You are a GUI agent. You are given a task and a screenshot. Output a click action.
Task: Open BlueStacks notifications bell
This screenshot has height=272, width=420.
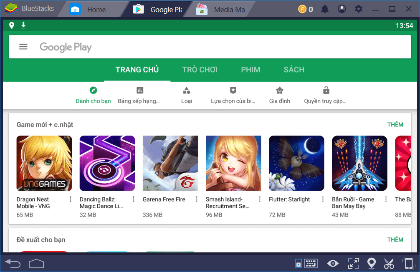(x=325, y=9)
